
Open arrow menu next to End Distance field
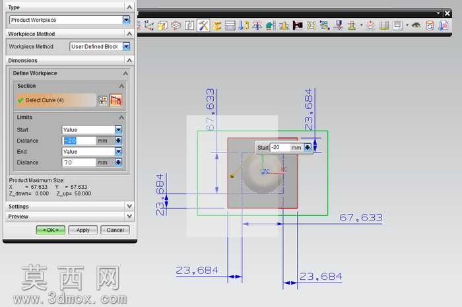pyautogui.click(x=118, y=162)
